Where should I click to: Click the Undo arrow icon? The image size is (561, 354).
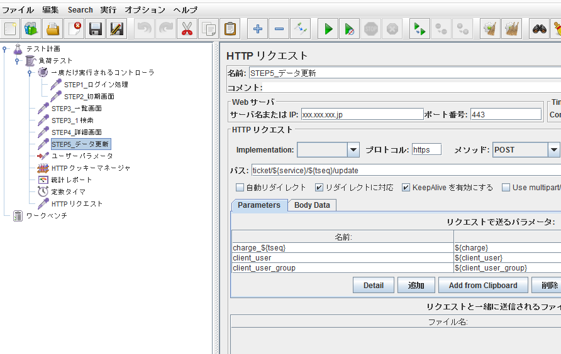[144, 29]
